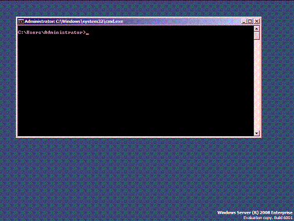Image resolution: width=294 pixels, height=221 pixels.
Task: Click the 'Evaluation copy. Build 6001' text
Action: [x=268, y=218]
